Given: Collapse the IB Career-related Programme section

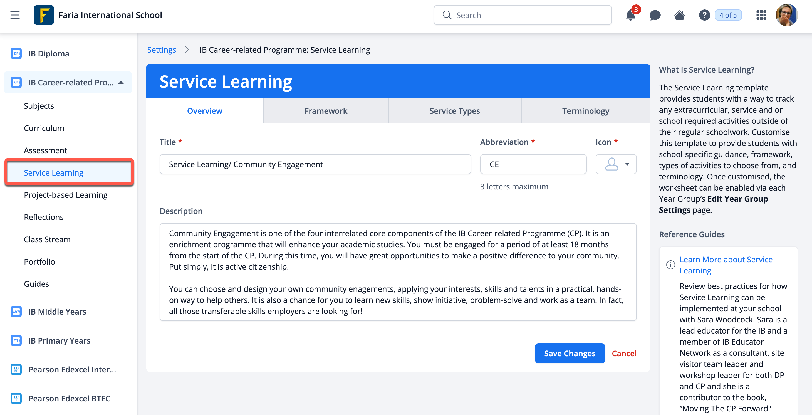Looking at the screenshot, I should point(121,82).
